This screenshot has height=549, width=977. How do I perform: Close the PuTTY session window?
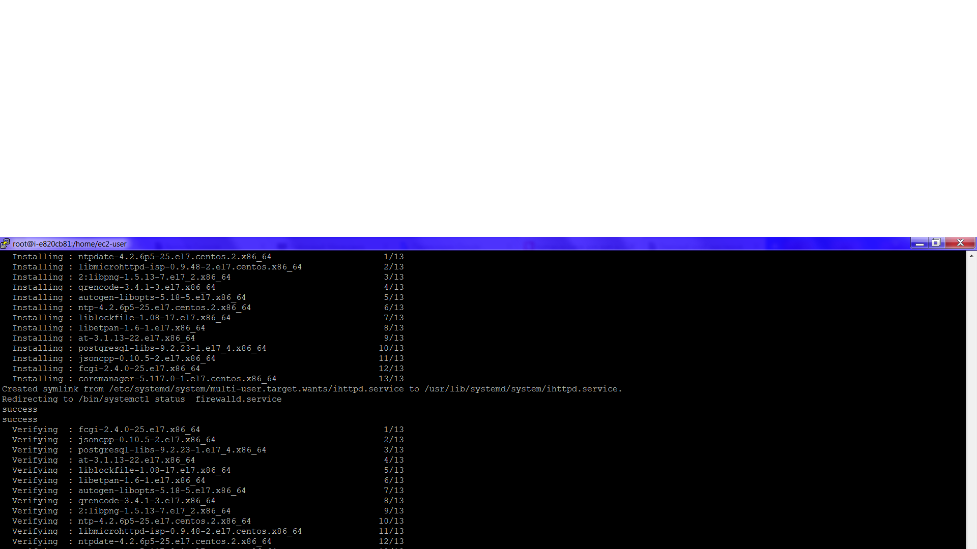pos(960,243)
